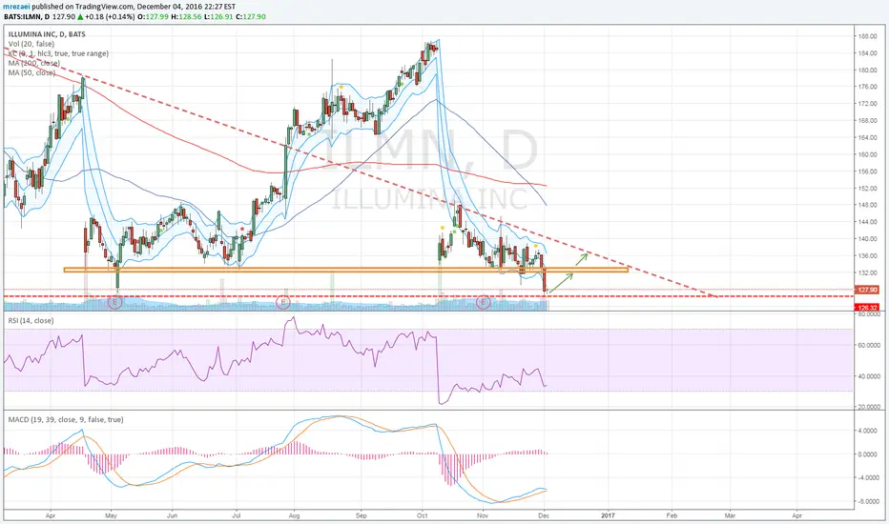Click the 188.00 price axis label
This screenshot has width=889, height=524.
(x=867, y=36)
